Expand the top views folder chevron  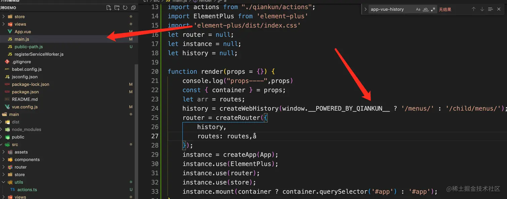4,24
